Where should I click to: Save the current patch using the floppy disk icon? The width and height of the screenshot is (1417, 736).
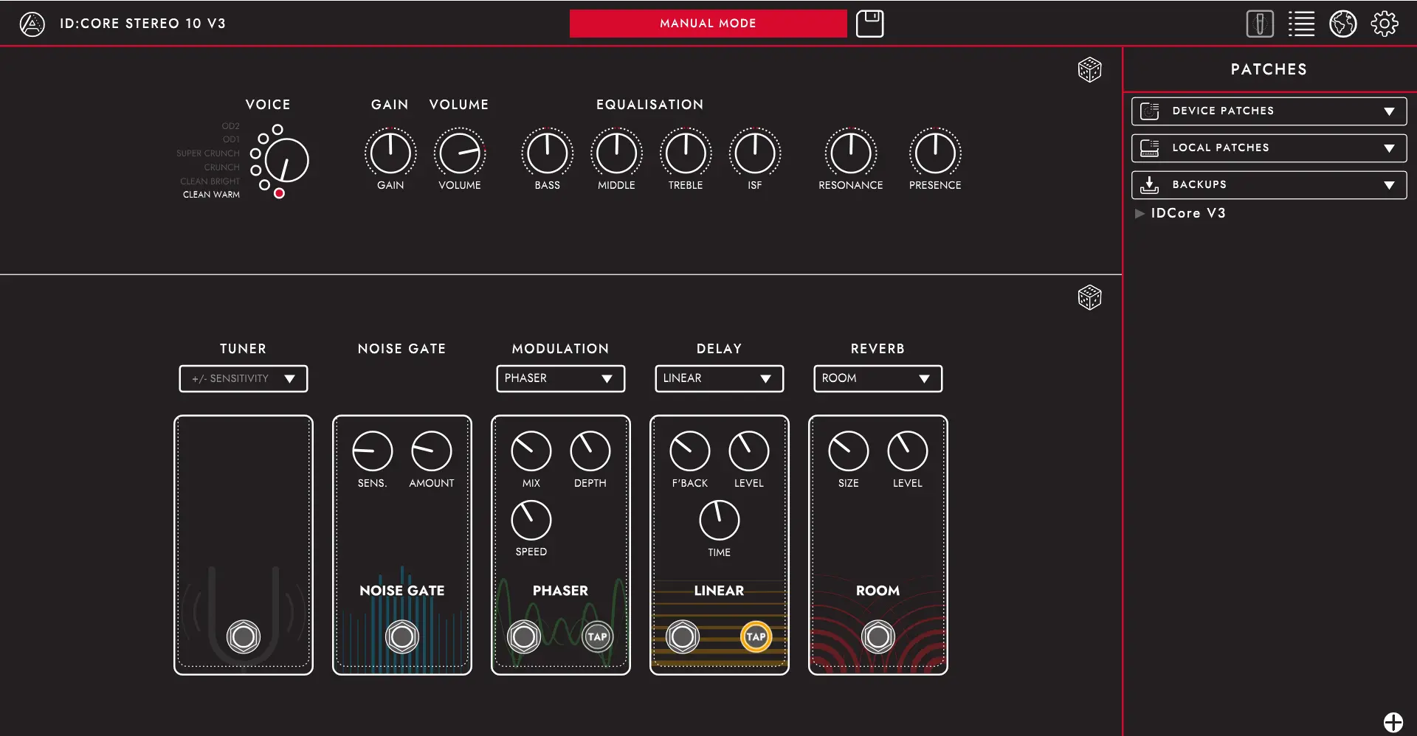869,24
